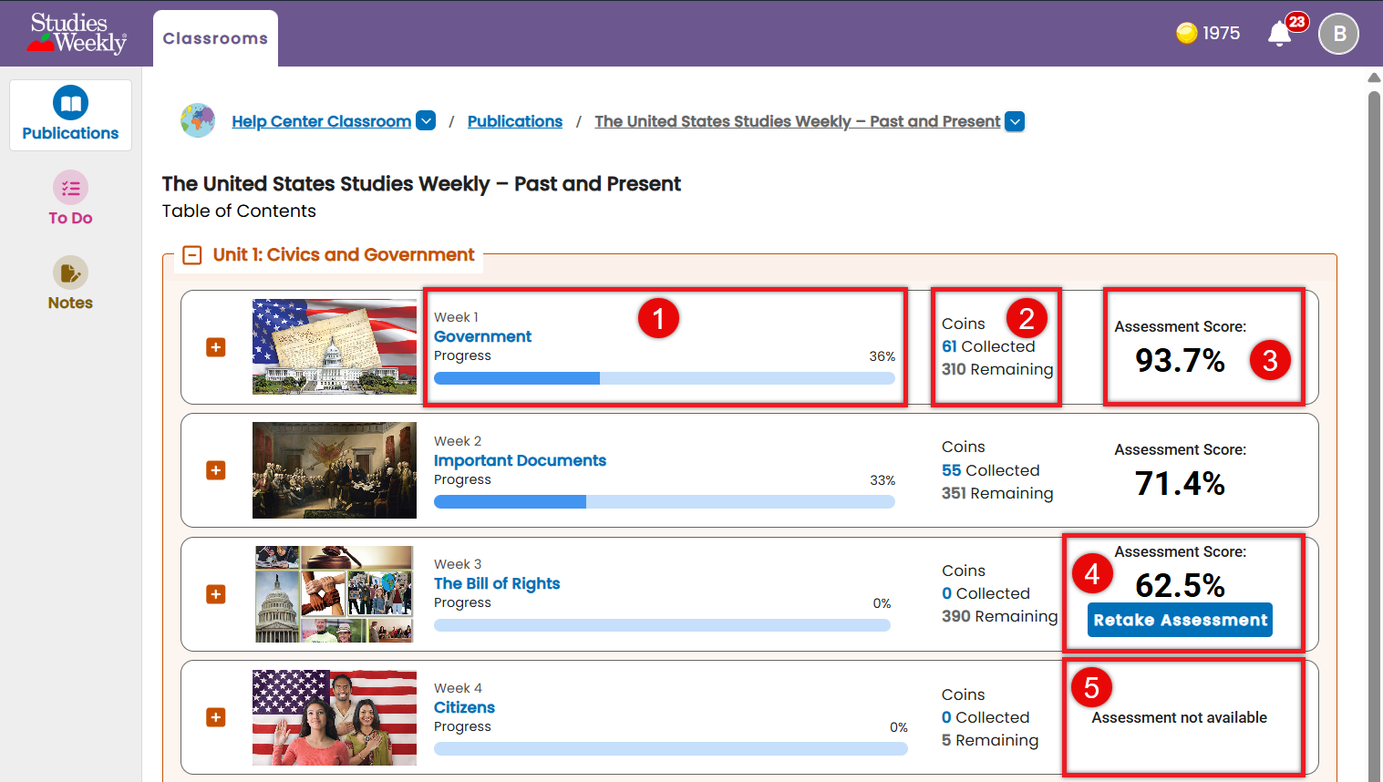Click the Retake Assessment button

coord(1180,620)
